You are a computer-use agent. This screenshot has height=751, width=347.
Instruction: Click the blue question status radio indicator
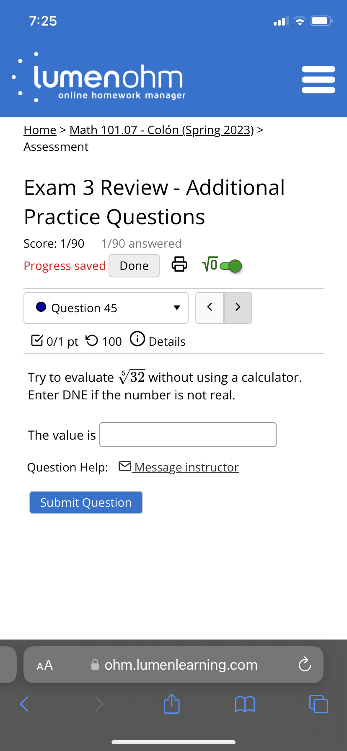[x=41, y=307]
